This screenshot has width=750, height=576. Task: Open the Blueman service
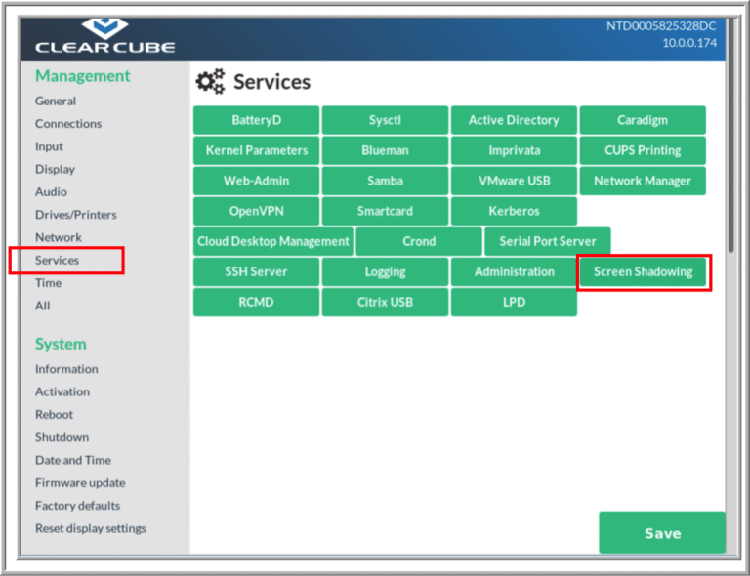[385, 150]
